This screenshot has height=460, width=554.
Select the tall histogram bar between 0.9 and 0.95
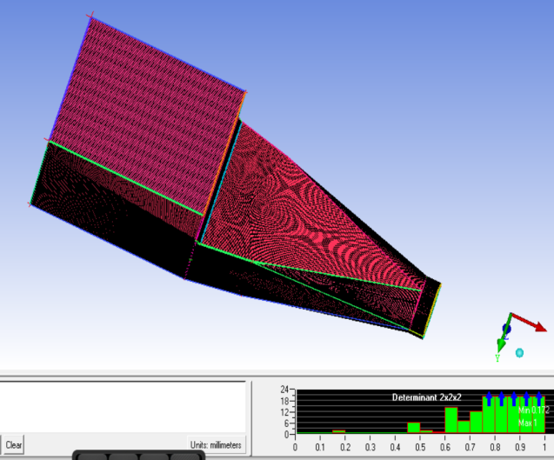pos(525,415)
